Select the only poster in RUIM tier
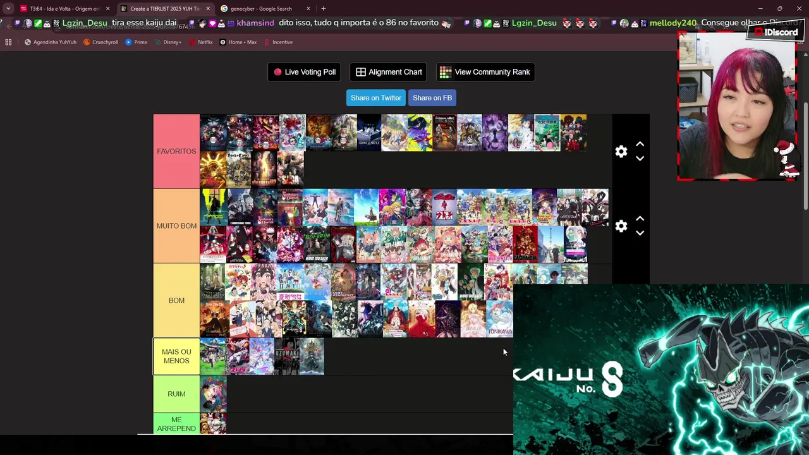 (213, 394)
